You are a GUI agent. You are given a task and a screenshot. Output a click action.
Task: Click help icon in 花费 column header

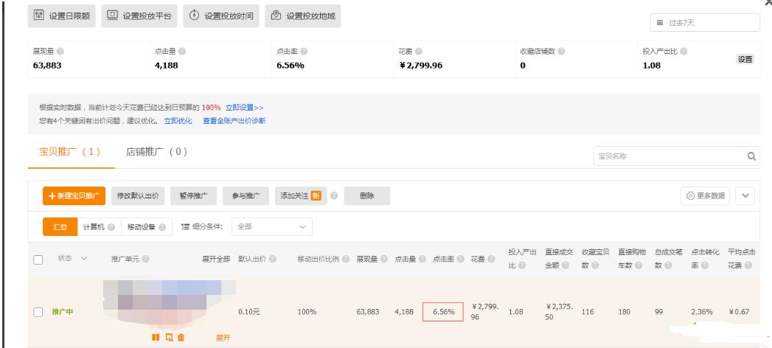pyautogui.click(x=491, y=259)
